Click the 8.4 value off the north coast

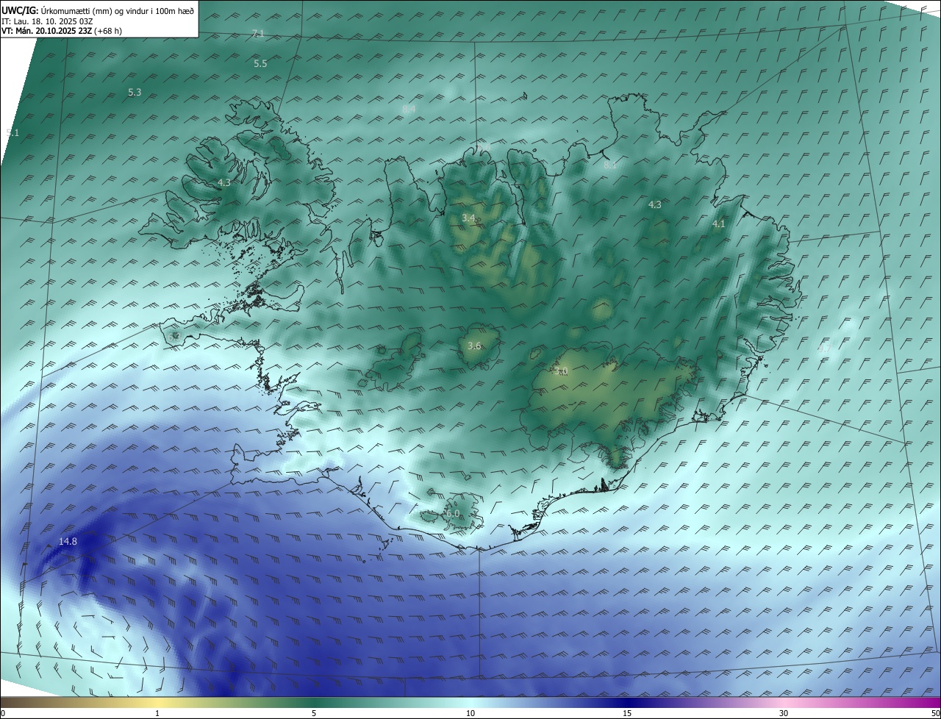[409, 109]
